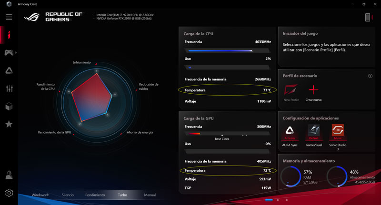Open the GameVisual application tile
381x205 pixels.
click(x=313, y=133)
